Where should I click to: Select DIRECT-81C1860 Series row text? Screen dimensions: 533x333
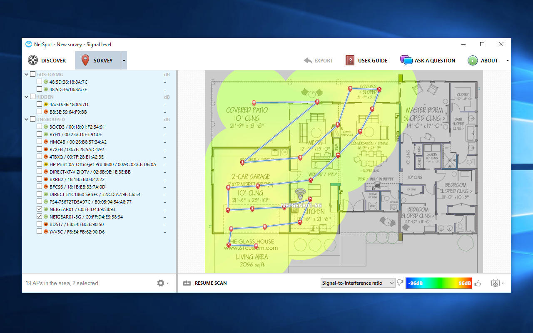(x=95, y=194)
